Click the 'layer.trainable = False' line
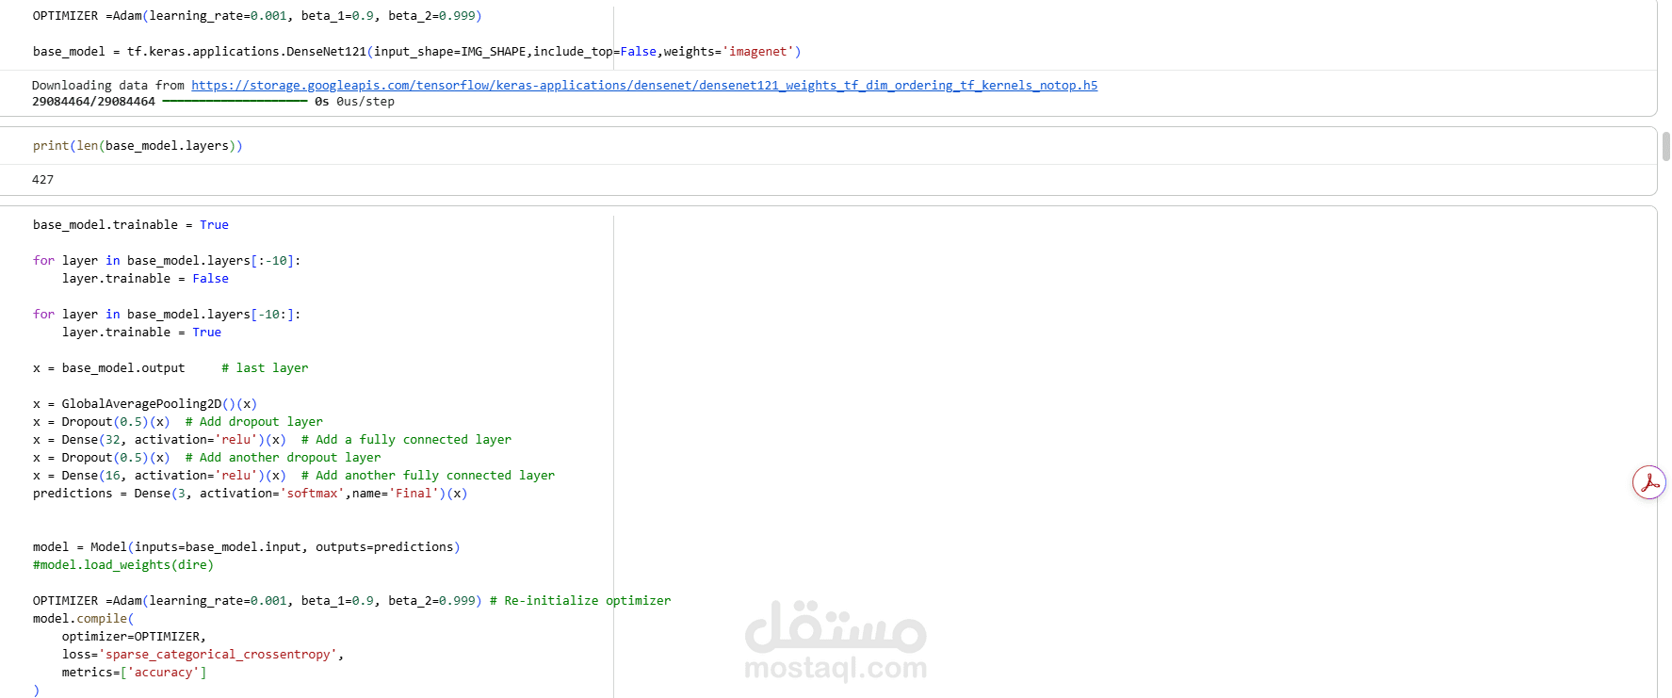This screenshot has height=698, width=1672. click(x=145, y=279)
